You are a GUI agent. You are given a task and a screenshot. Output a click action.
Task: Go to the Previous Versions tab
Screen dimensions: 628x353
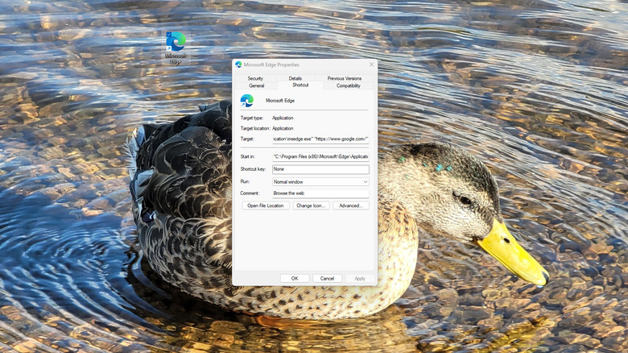(x=345, y=78)
